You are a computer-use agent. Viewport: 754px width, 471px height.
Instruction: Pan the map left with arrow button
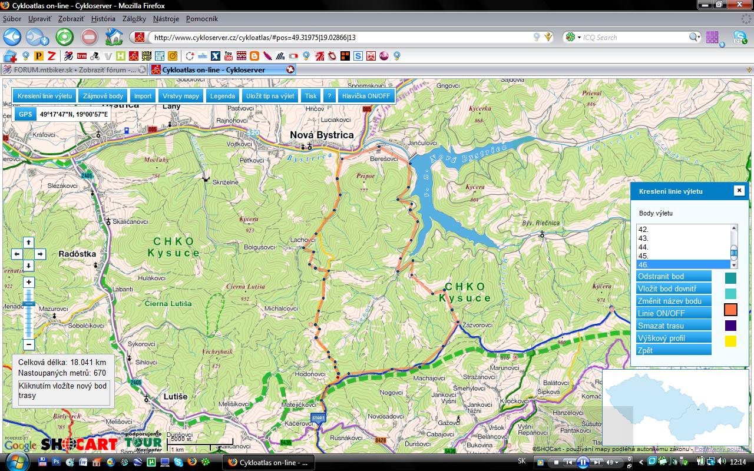pos(17,254)
